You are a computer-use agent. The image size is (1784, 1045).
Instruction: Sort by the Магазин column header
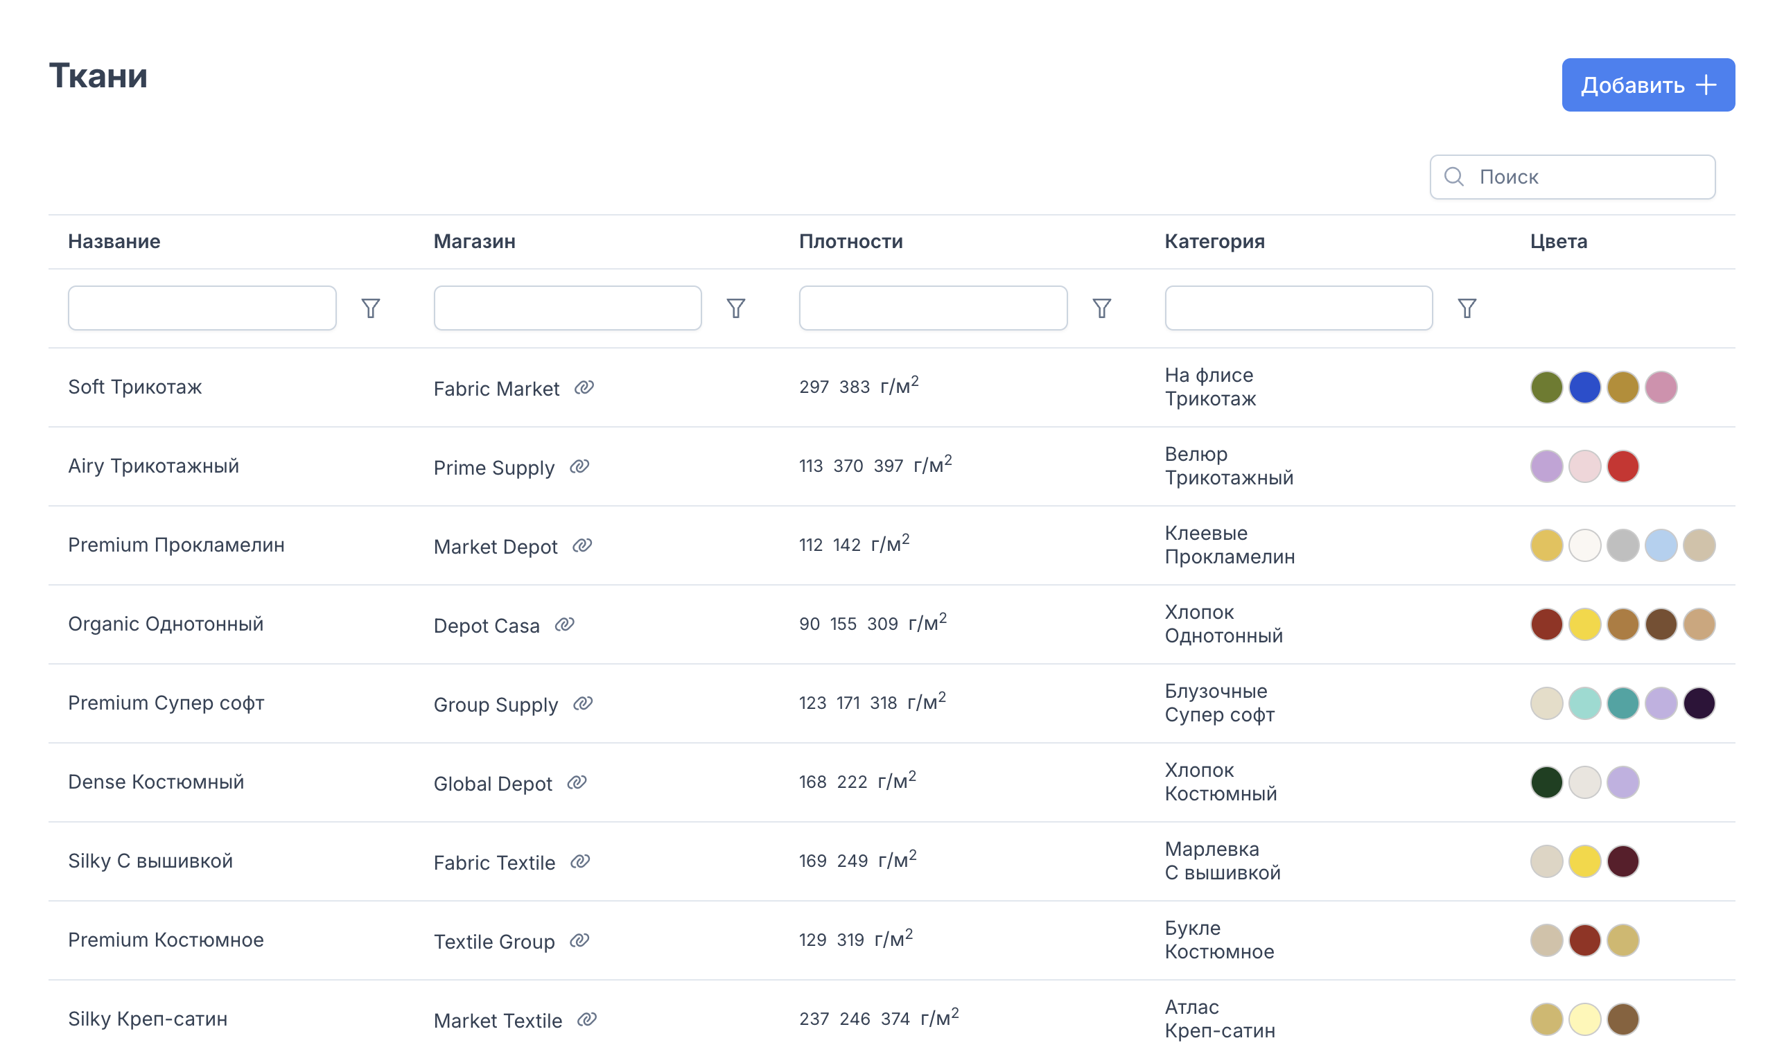pyautogui.click(x=474, y=241)
